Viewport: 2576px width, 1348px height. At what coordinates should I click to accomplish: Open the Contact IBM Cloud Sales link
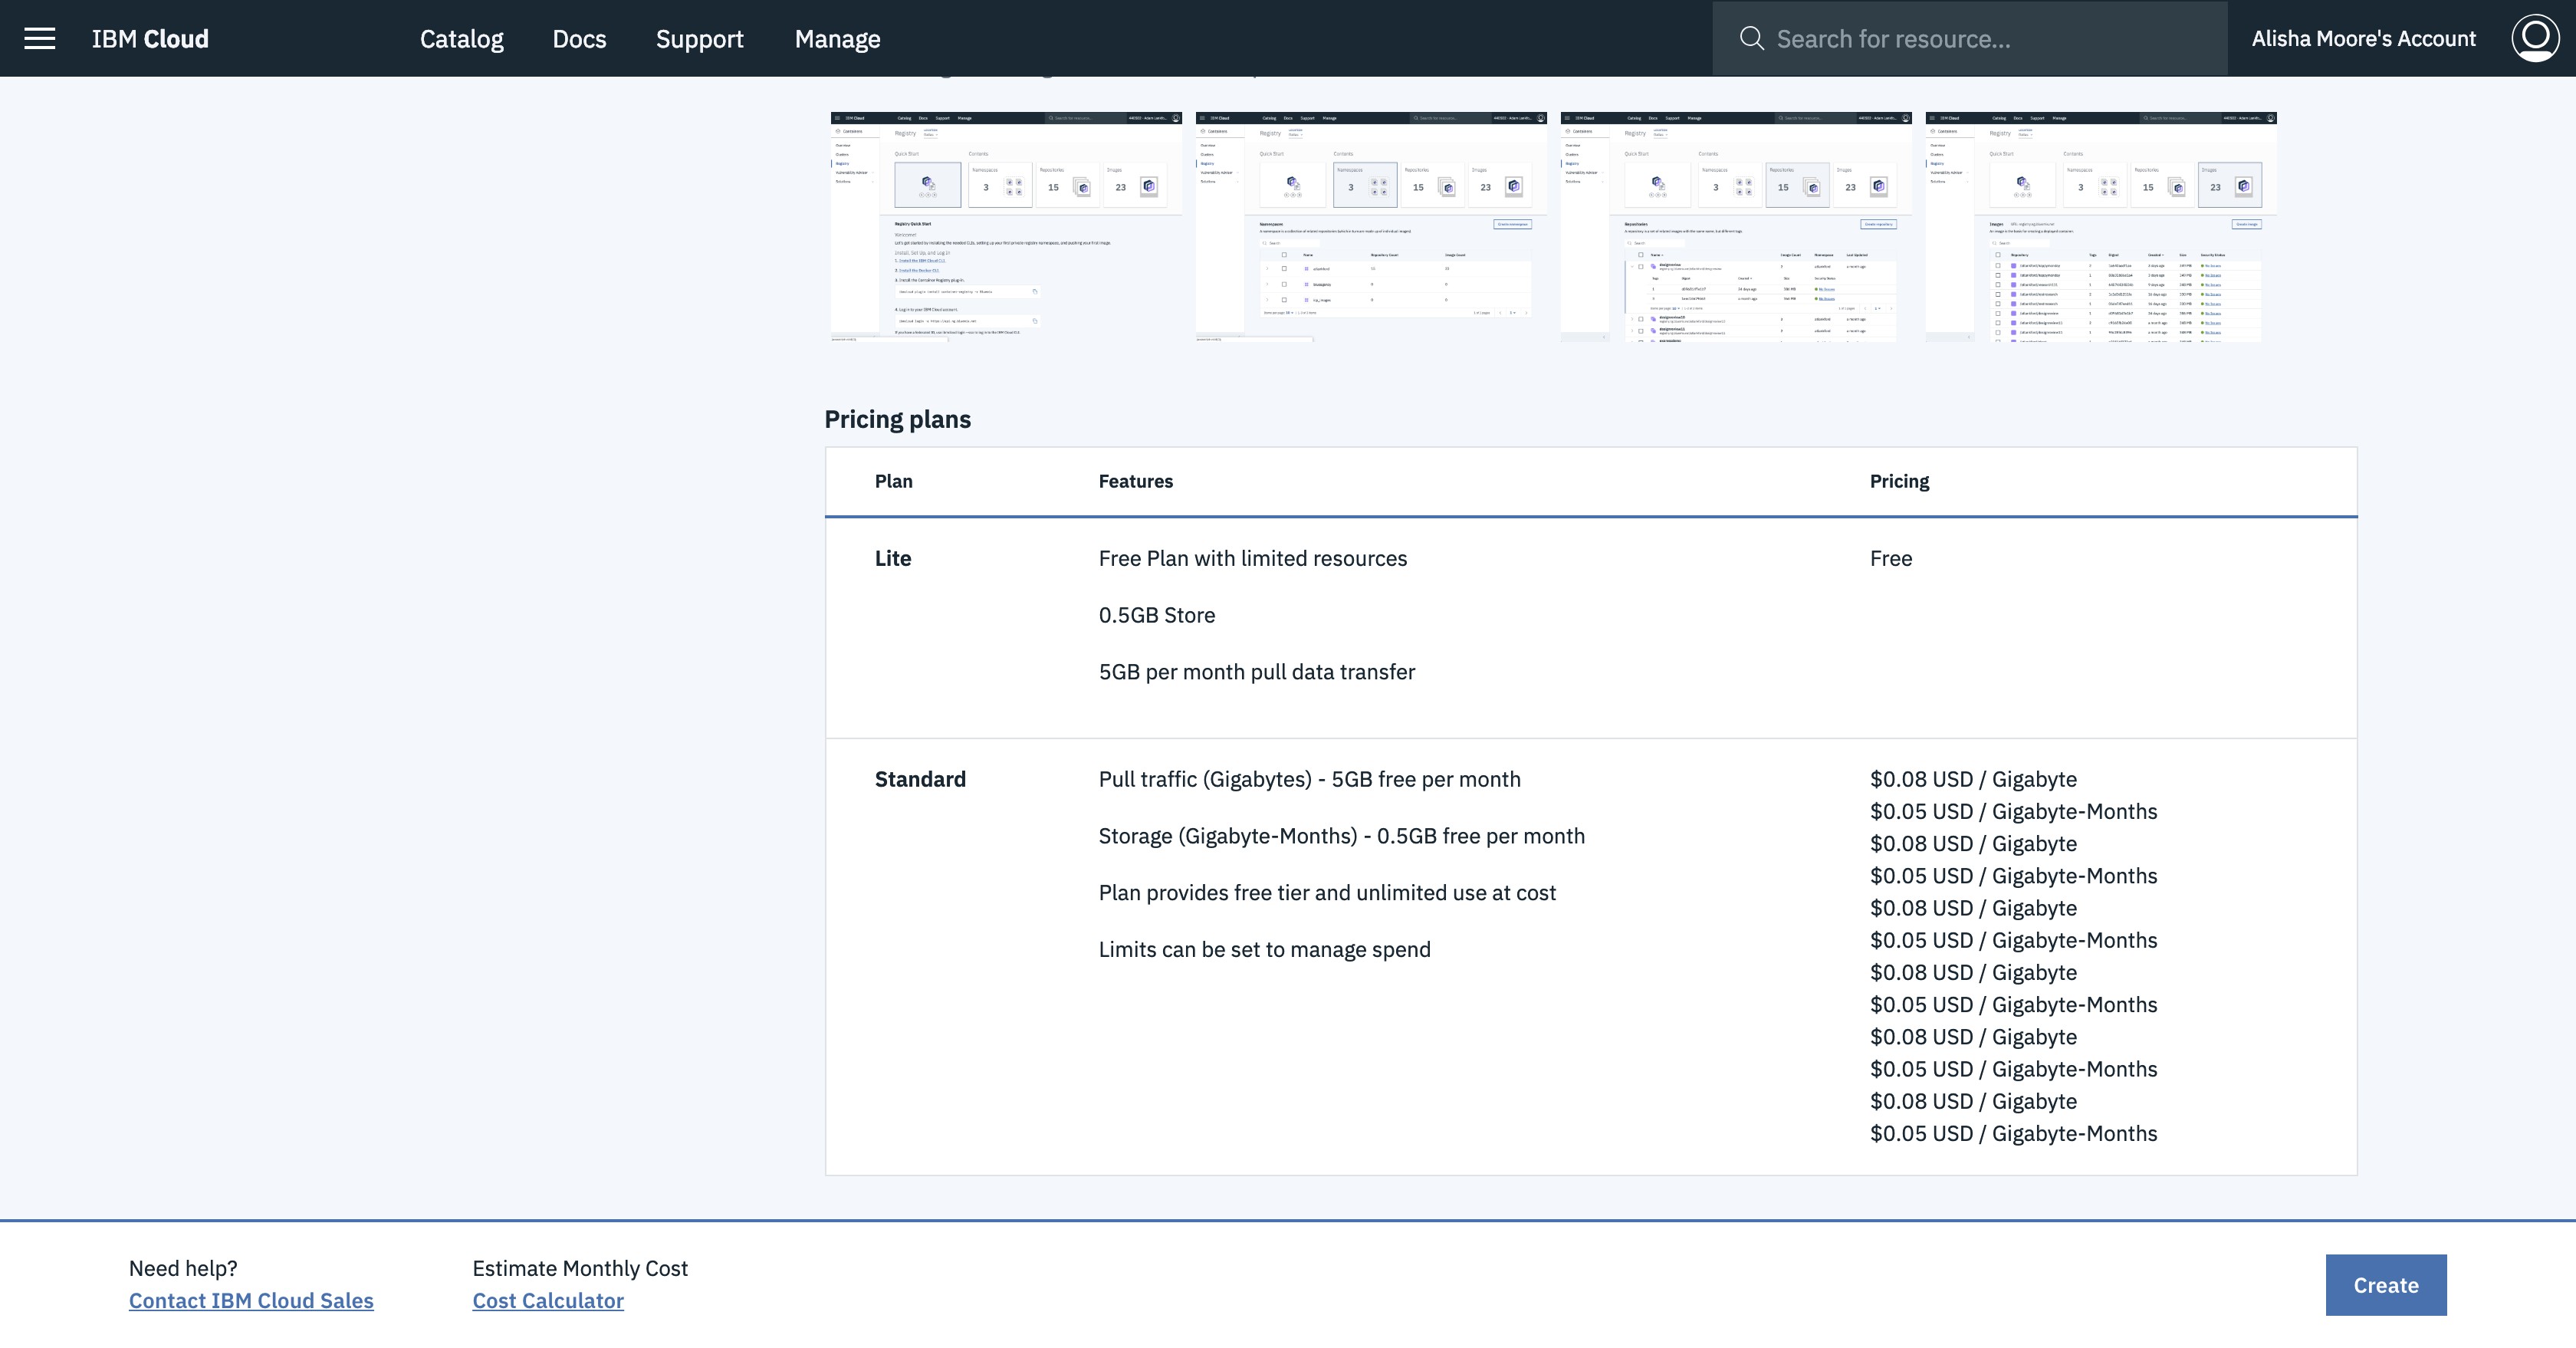tap(251, 1300)
